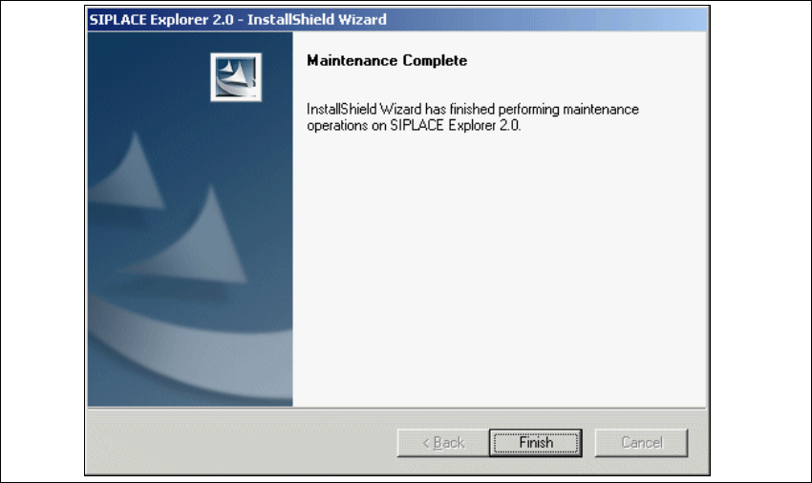Click the right end of the title bar
Screen dimensions: 812x483
click(x=673, y=20)
